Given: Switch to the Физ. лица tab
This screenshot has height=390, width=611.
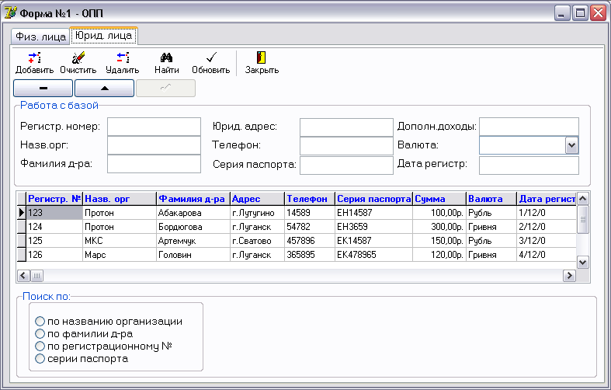Looking at the screenshot, I should coord(40,37).
